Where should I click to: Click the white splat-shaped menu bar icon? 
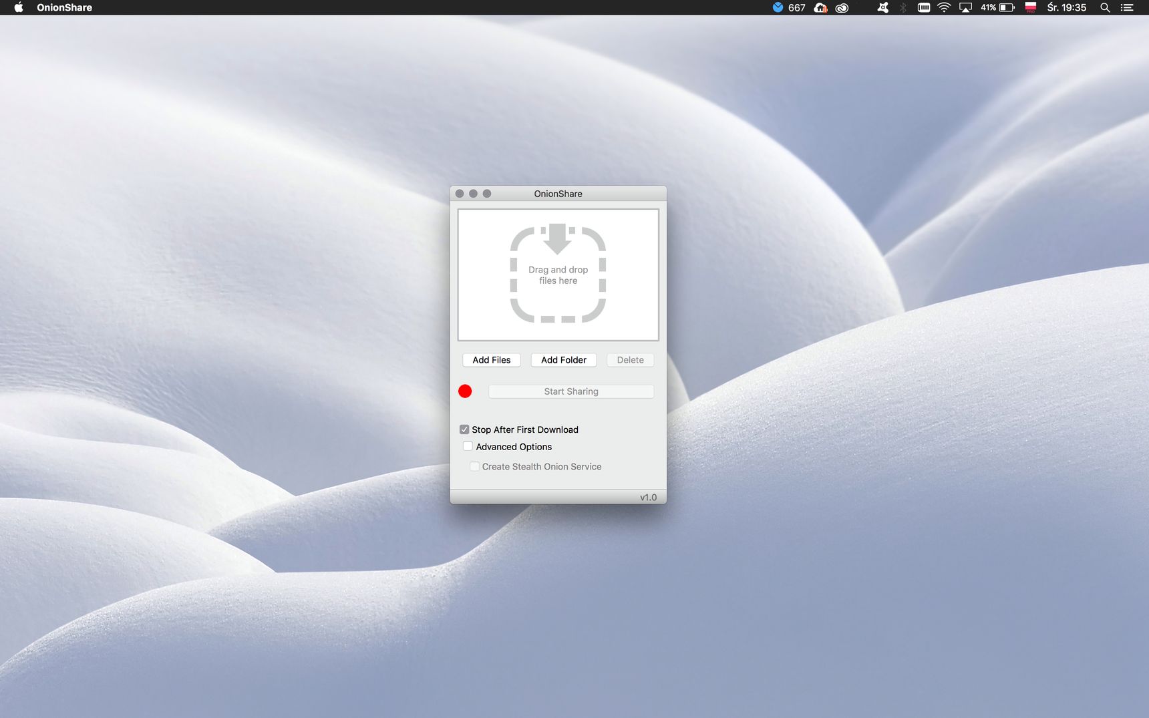(x=883, y=7)
